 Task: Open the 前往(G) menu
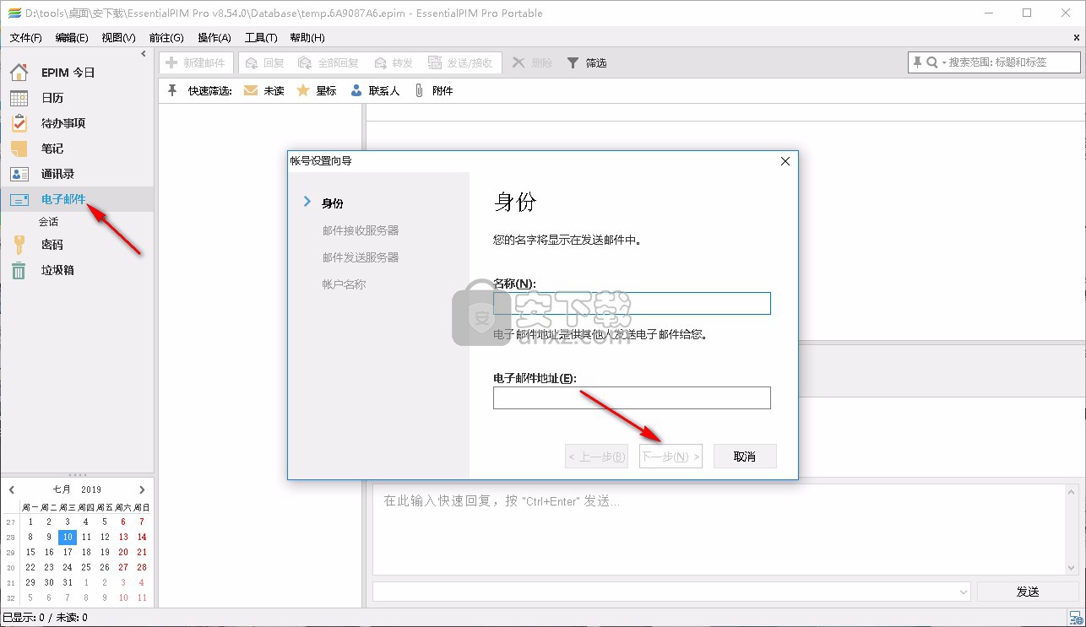166,37
